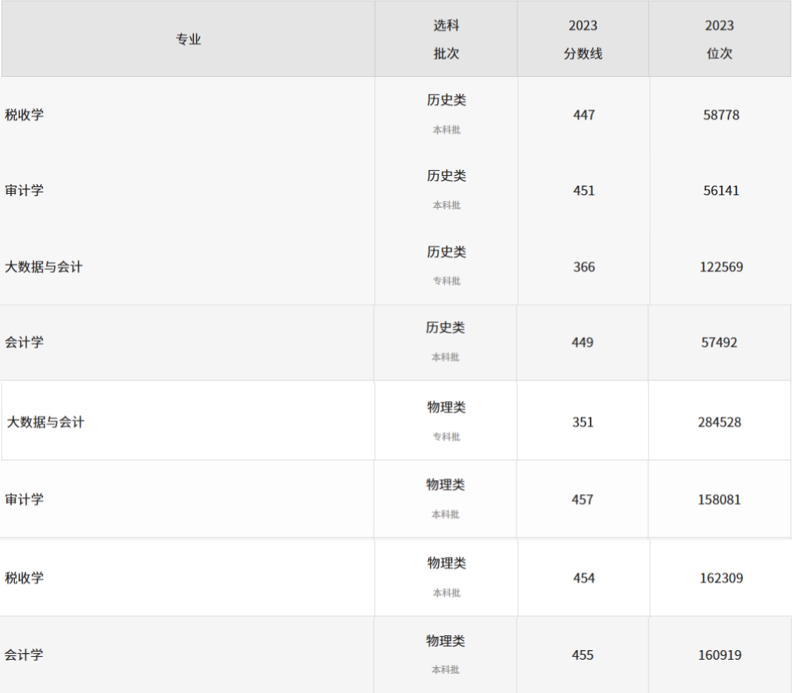
Task: Click the rank 160919 cell
Action: [x=719, y=655]
